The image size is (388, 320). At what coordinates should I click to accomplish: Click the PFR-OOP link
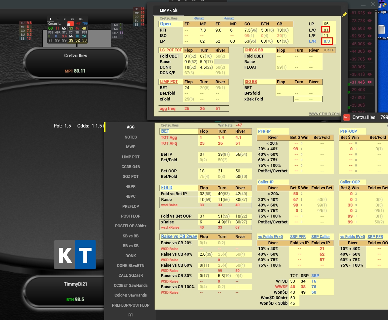point(348,131)
